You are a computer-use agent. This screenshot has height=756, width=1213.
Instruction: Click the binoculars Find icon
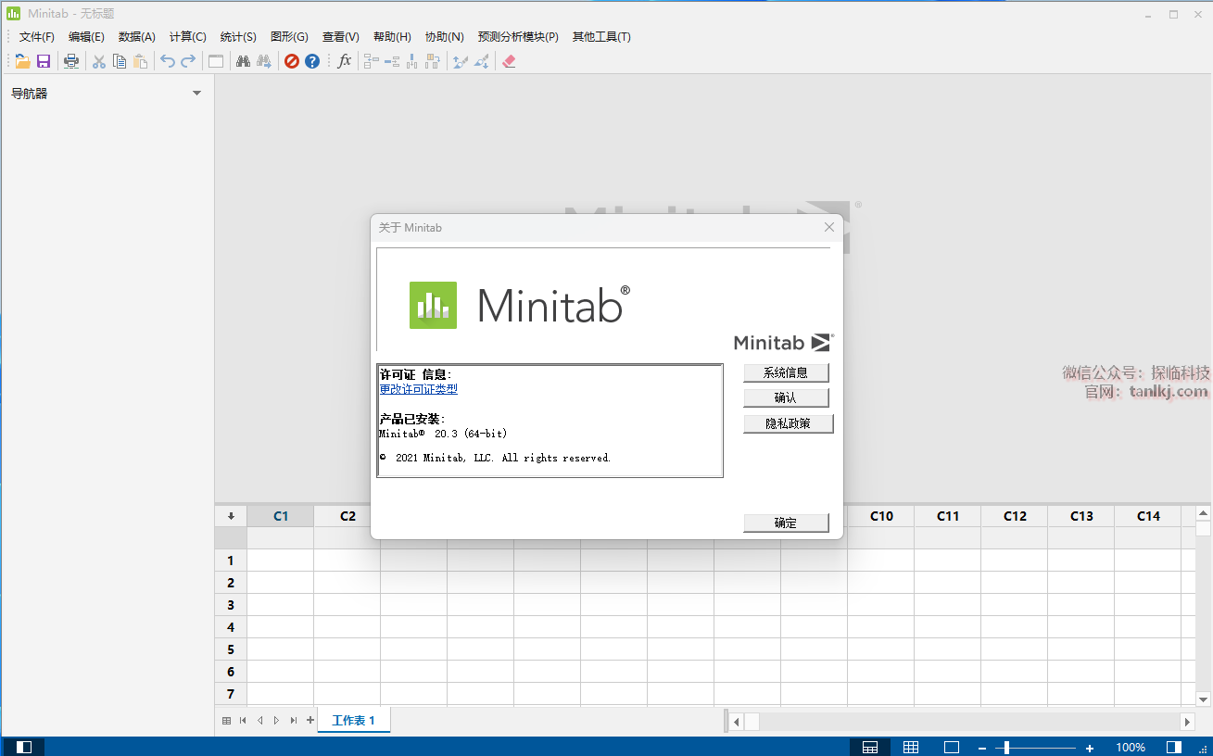tap(243, 61)
